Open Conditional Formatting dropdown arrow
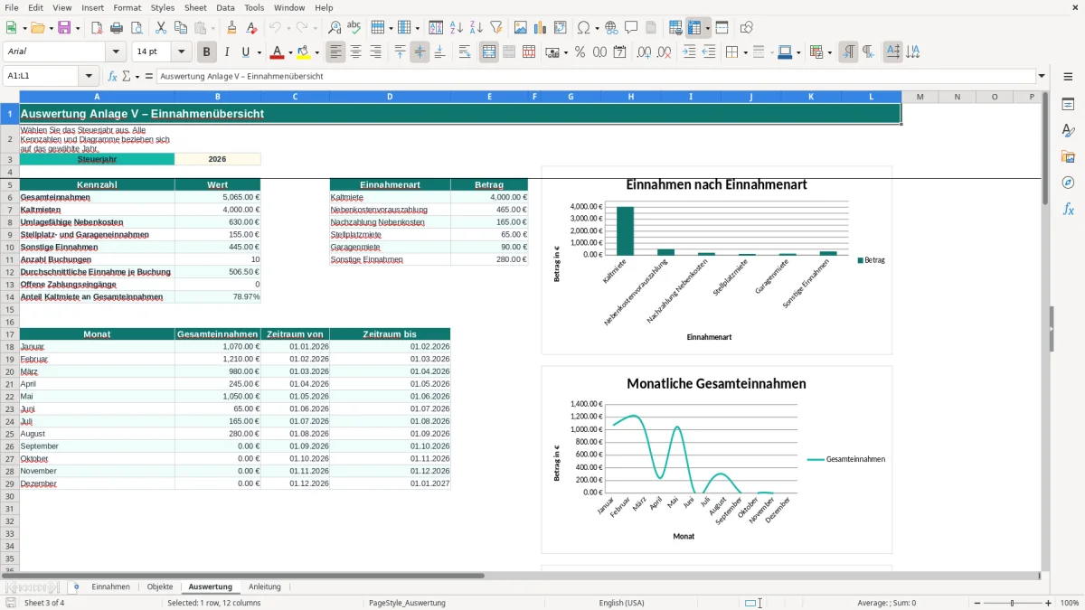1085x610 pixels. pyautogui.click(x=829, y=52)
